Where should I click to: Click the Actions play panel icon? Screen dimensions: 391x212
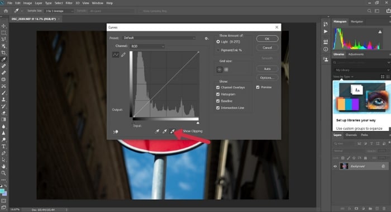tap(326, 32)
